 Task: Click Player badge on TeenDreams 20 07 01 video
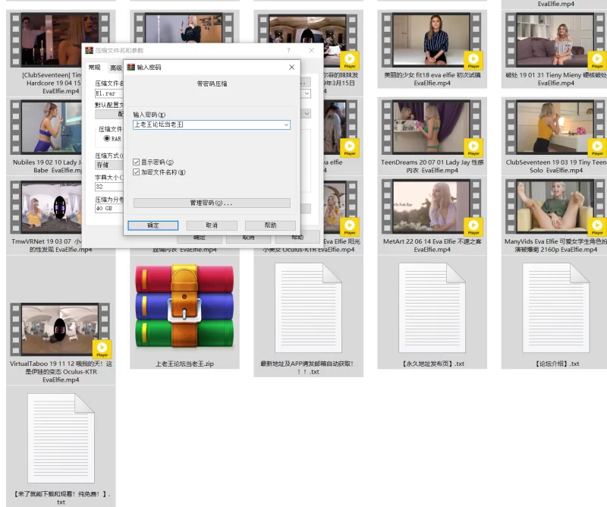473,147
